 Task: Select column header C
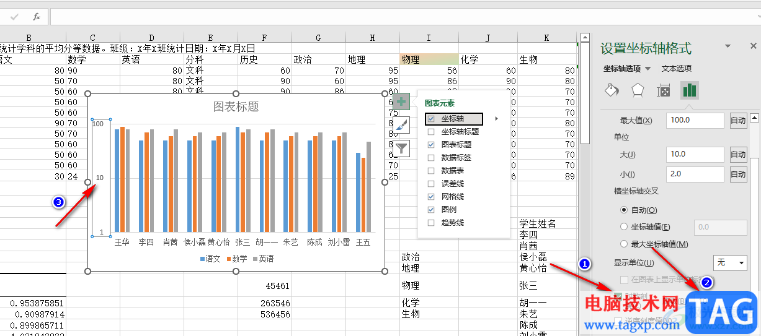[92, 38]
